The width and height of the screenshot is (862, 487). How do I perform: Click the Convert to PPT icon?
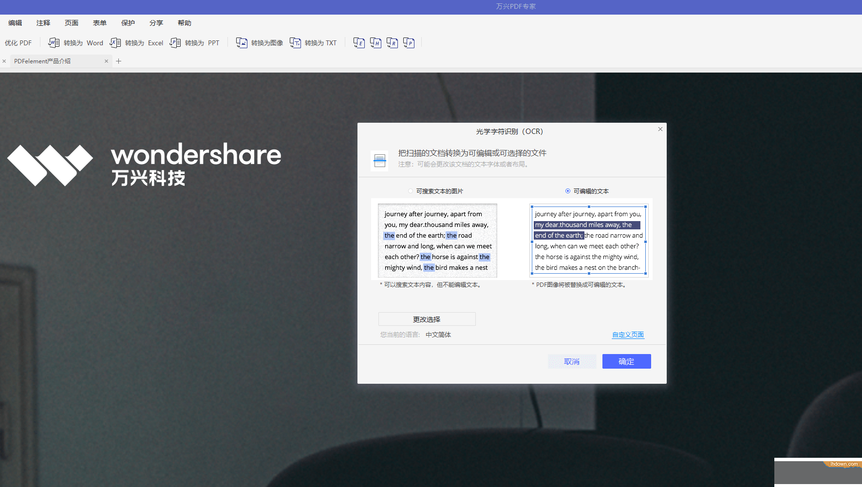175,43
